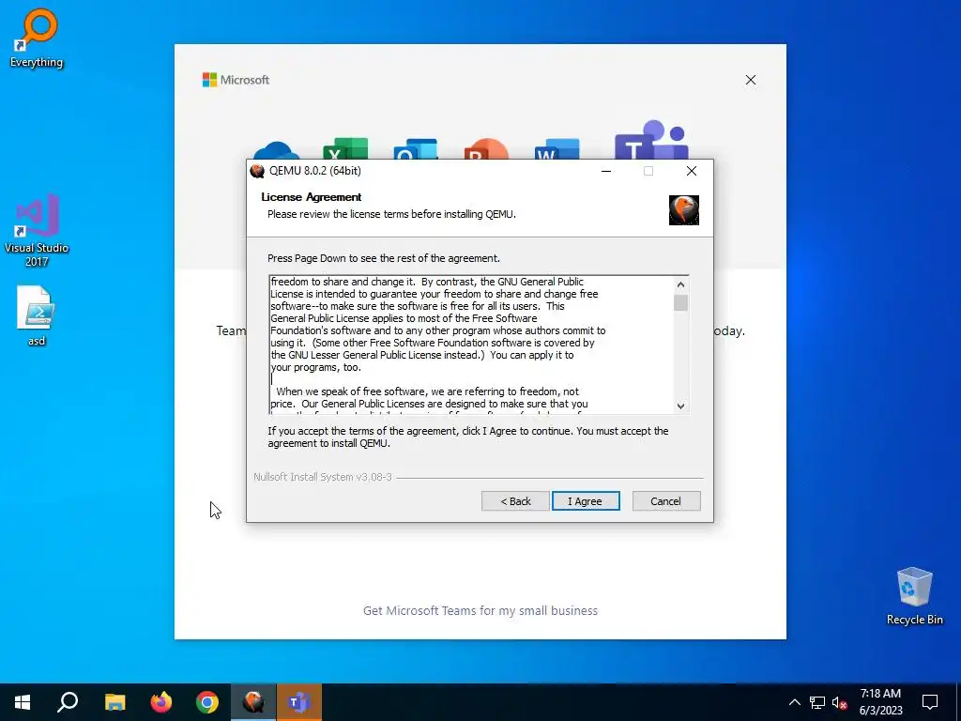The image size is (961, 721).
Task: Click the I Agree button
Action: point(586,501)
